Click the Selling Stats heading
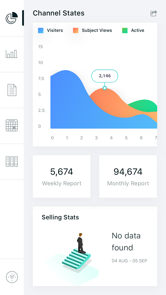166x295 pixels. 60,217
